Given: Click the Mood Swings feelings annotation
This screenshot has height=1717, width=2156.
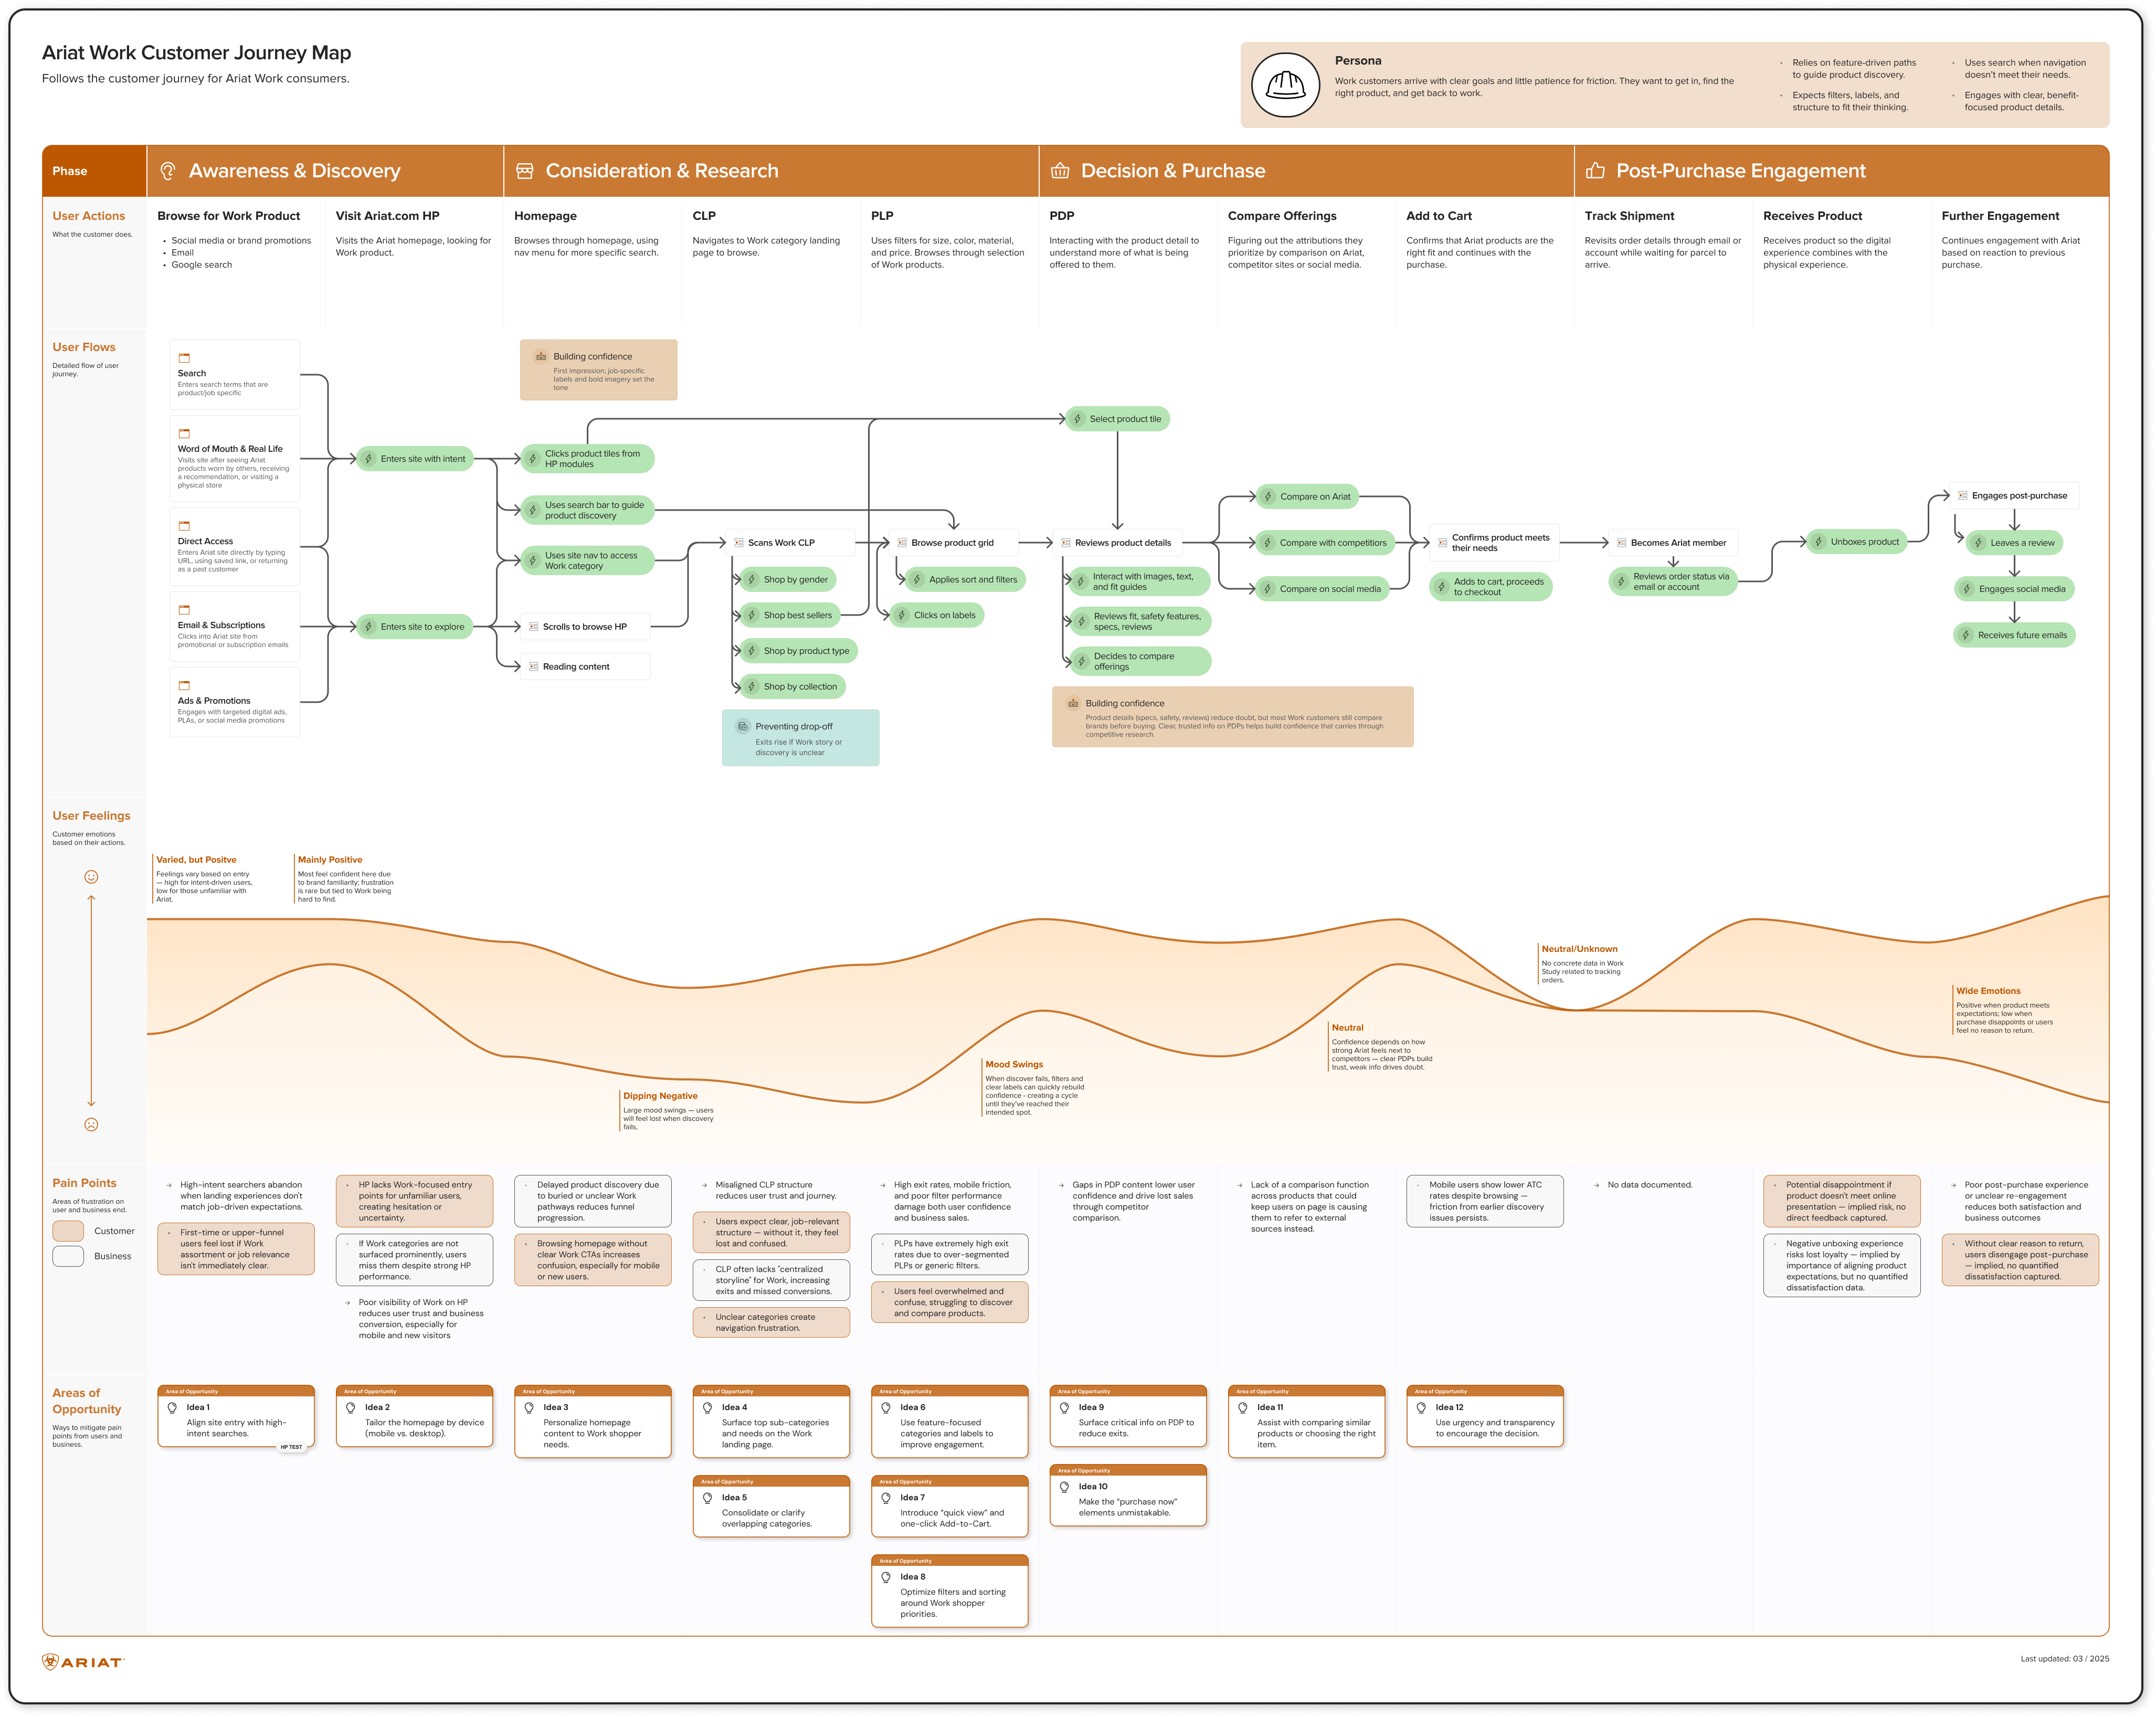Looking at the screenshot, I should click(x=1033, y=1087).
